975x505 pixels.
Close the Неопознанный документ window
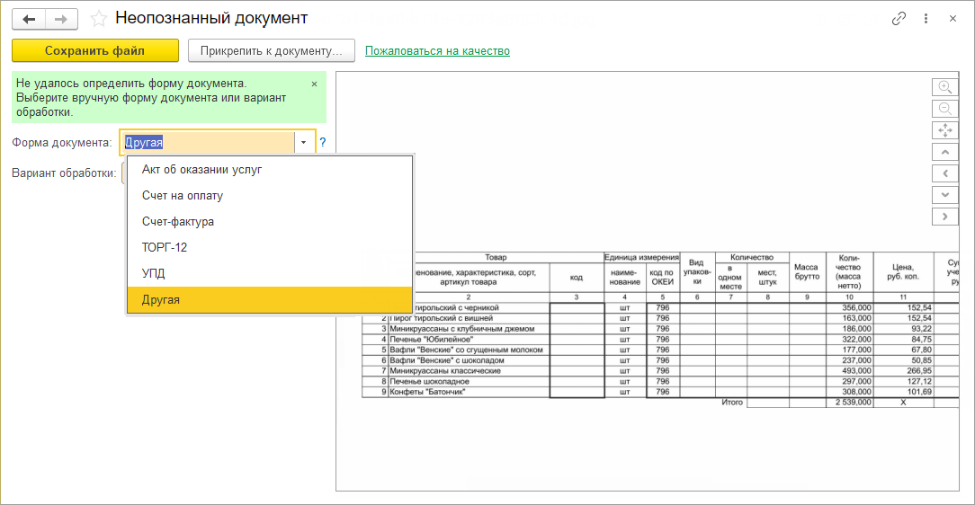[953, 19]
